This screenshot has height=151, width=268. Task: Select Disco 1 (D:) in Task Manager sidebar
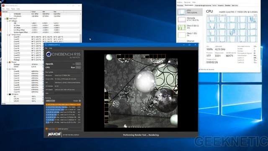click(x=190, y=35)
